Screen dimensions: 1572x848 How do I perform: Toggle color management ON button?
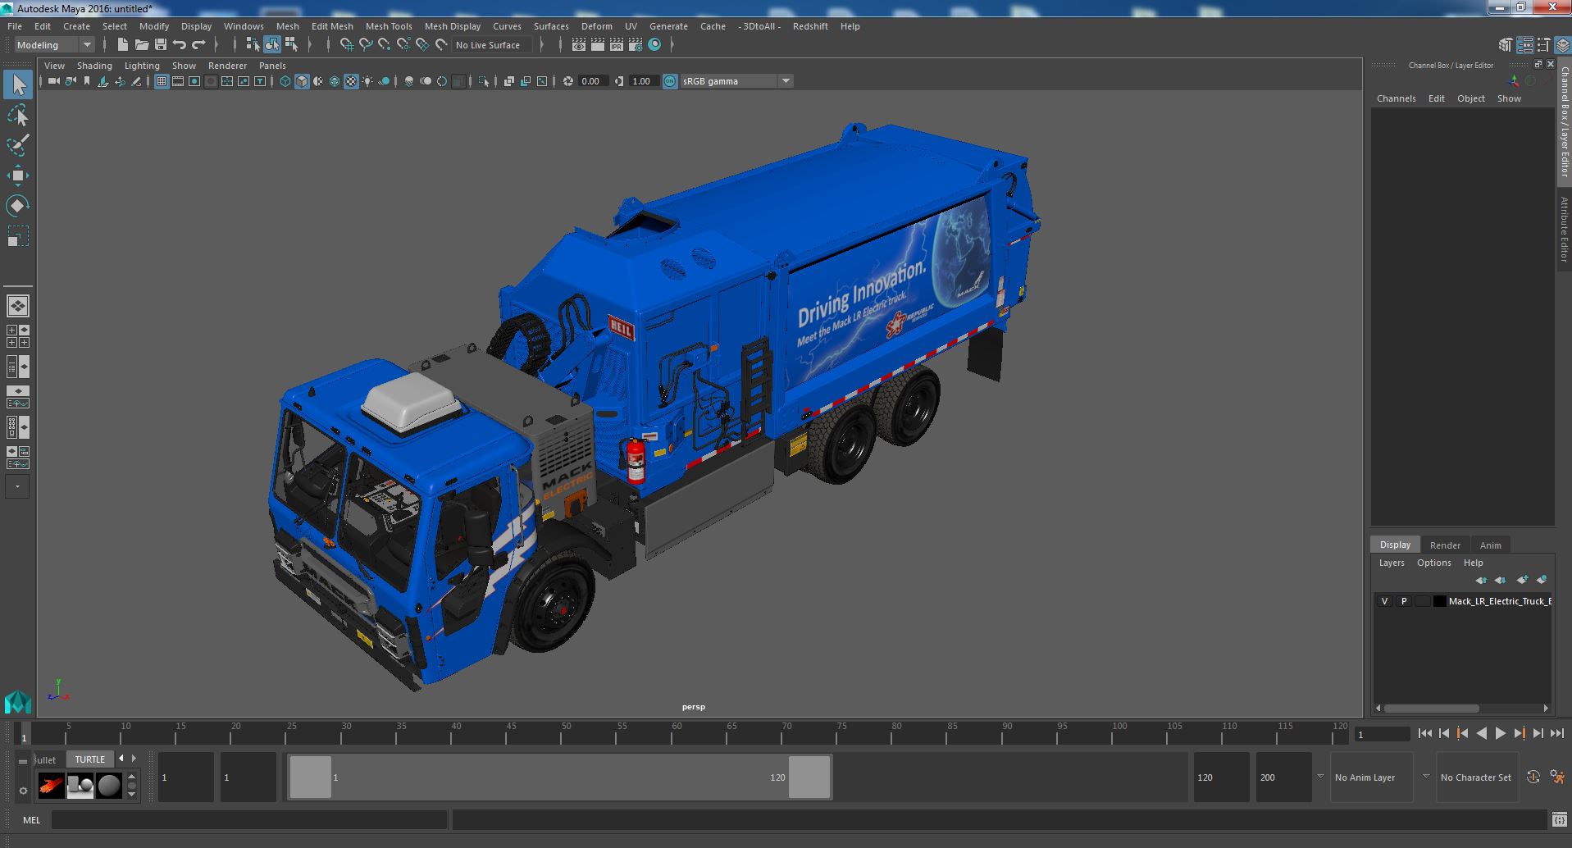(670, 81)
